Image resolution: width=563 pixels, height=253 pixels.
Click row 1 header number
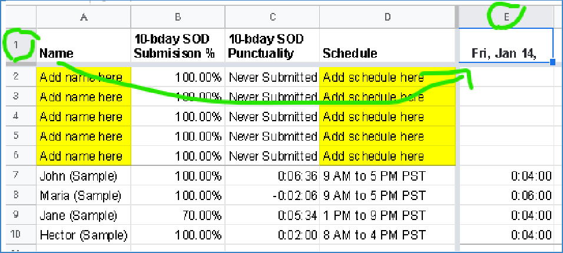point(16,45)
